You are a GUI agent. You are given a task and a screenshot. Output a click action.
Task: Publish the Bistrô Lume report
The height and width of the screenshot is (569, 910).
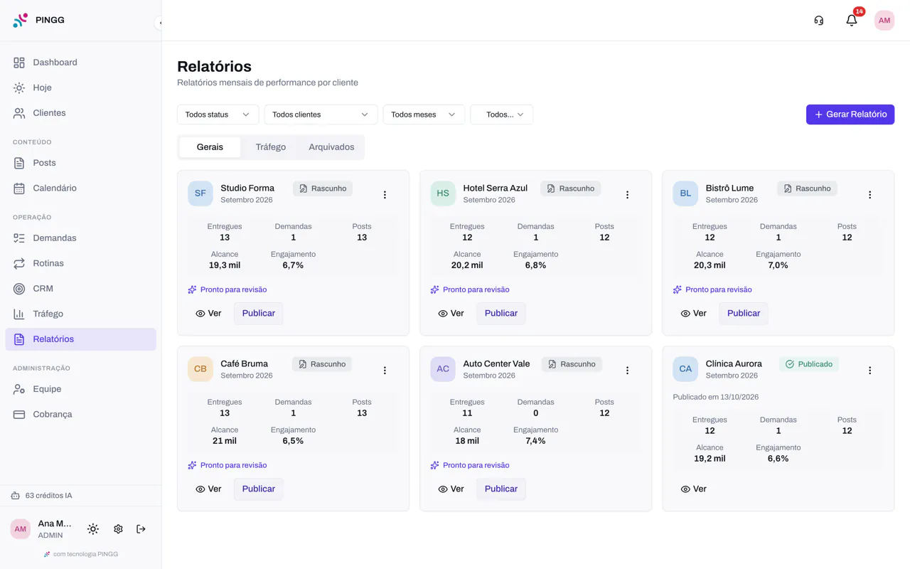pyautogui.click(x=744, y=314)
